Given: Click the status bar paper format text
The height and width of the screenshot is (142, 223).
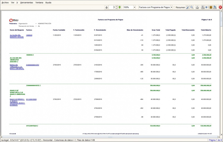Looking at the screenshot, I should (x=48, y=140).
